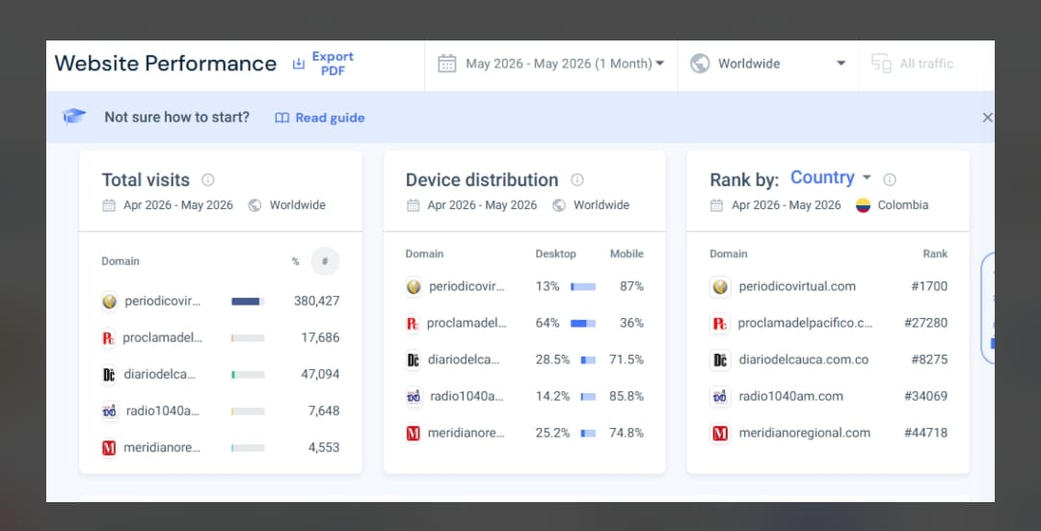
Task: Switch Total visits to percent view (%)
Action: (296, 261)
